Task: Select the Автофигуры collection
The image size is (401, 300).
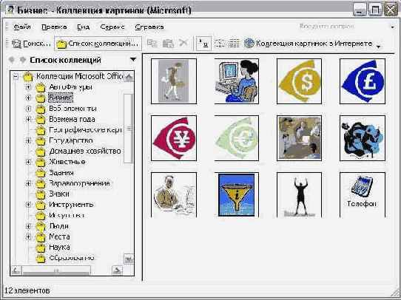Action: [70, 87]
